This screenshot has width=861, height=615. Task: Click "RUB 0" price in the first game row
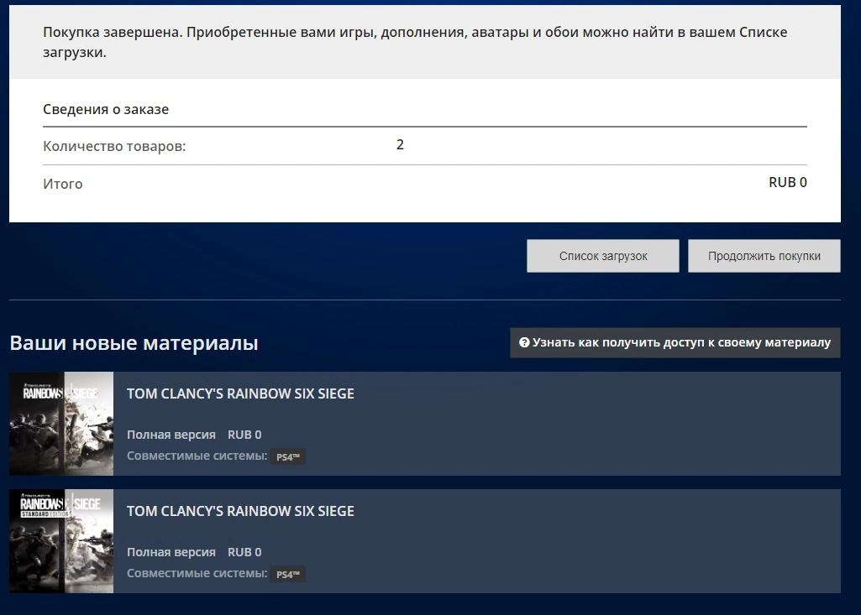(244, 435)
